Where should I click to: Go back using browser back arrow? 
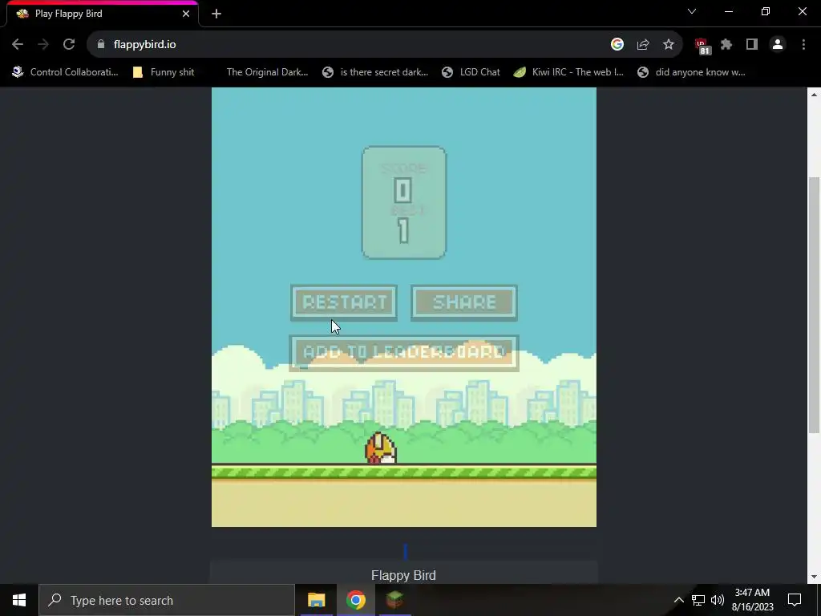[18, 45]
